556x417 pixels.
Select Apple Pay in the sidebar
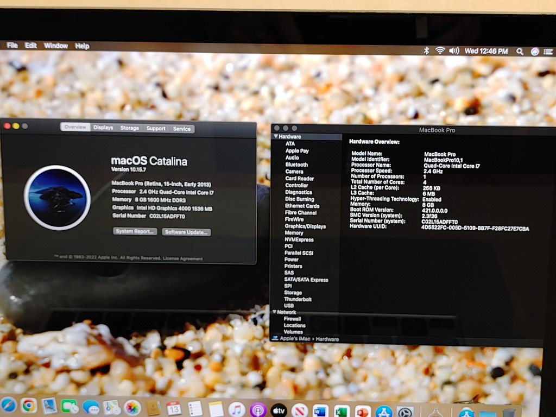click(297, 151)
